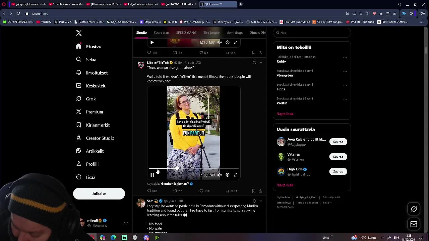Click the Julkaise post button
The image size is (429, 241).
pos(99,193)
